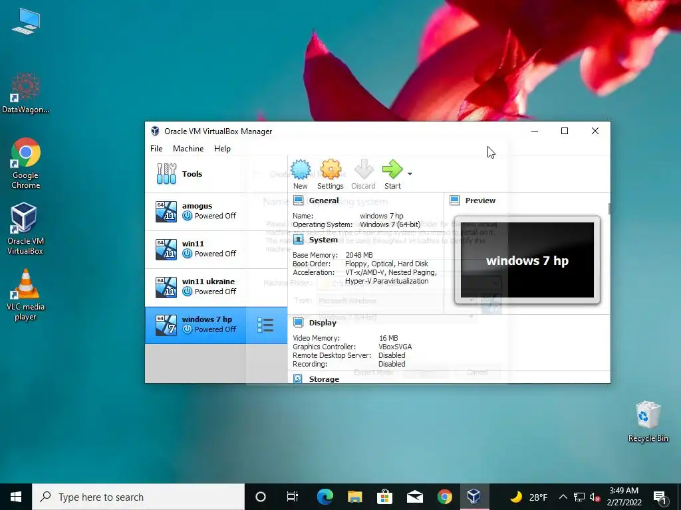Launch Microsoft Edge from taskbar
Screen dimensions: 681x510
pos(325,497)
